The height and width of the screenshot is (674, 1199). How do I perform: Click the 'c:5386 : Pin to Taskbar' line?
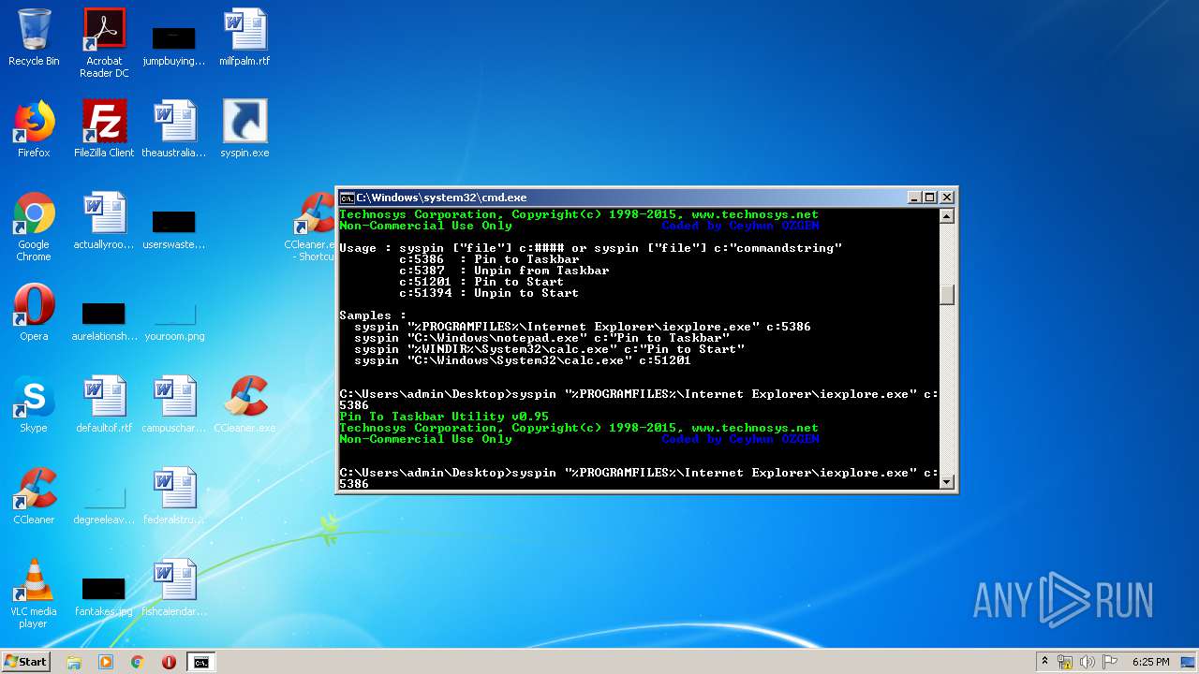(489, 259)
